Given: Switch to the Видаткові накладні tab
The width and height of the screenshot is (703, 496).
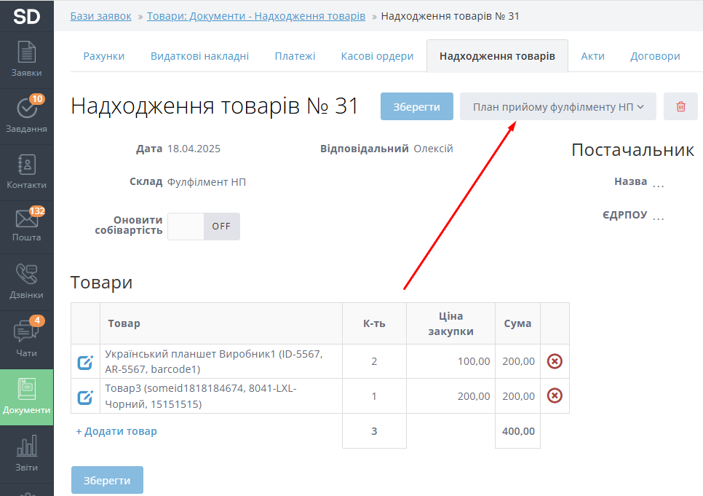Looking at the screenshot, I should [199, 56].
